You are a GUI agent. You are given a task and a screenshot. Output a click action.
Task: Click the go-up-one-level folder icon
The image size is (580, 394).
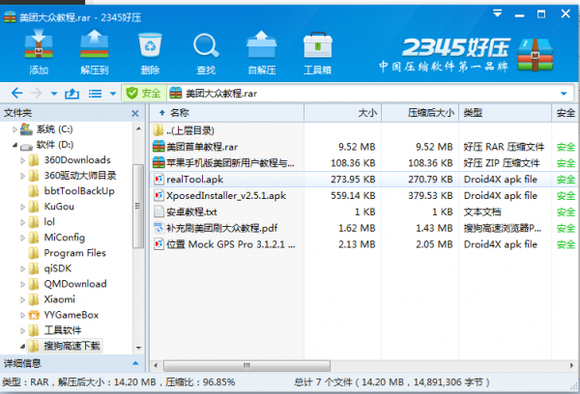[x=72, y=94]
